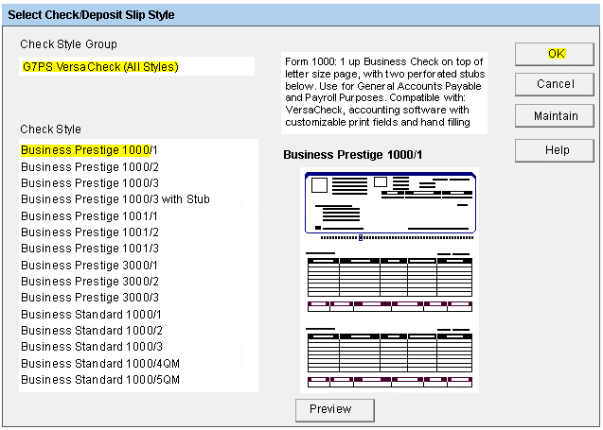
Task: Select Business Prestige 3000/2 style
Action: (90, 282)
